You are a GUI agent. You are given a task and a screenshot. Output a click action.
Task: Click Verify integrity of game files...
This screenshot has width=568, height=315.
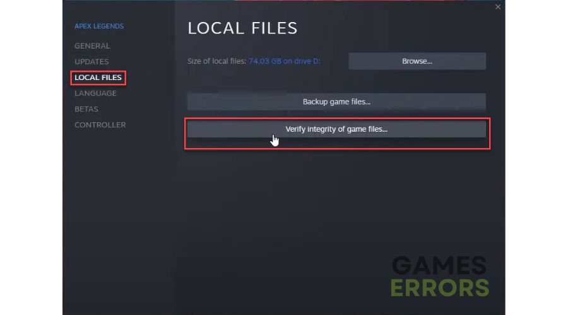point(336,129)
